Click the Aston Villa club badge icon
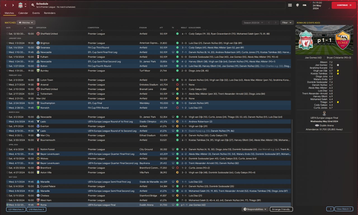 tap(38, 172)
